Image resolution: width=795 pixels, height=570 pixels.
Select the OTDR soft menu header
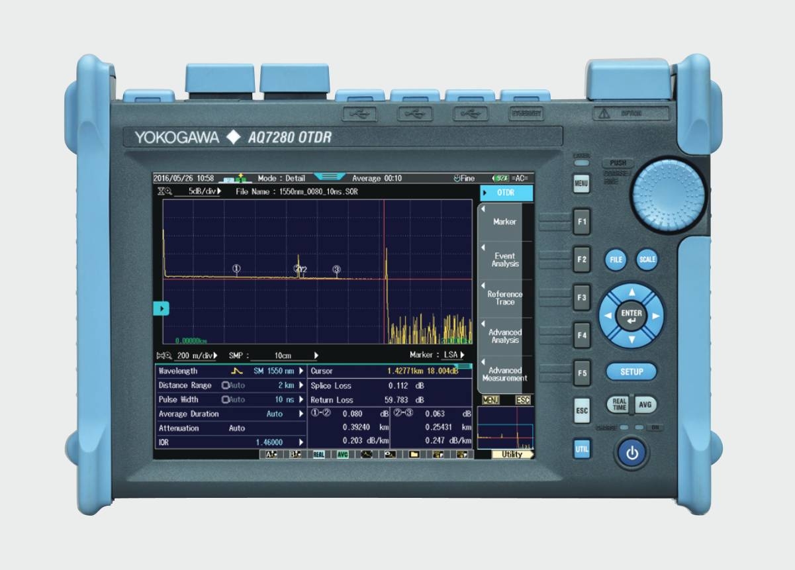(x=506, y=193)
